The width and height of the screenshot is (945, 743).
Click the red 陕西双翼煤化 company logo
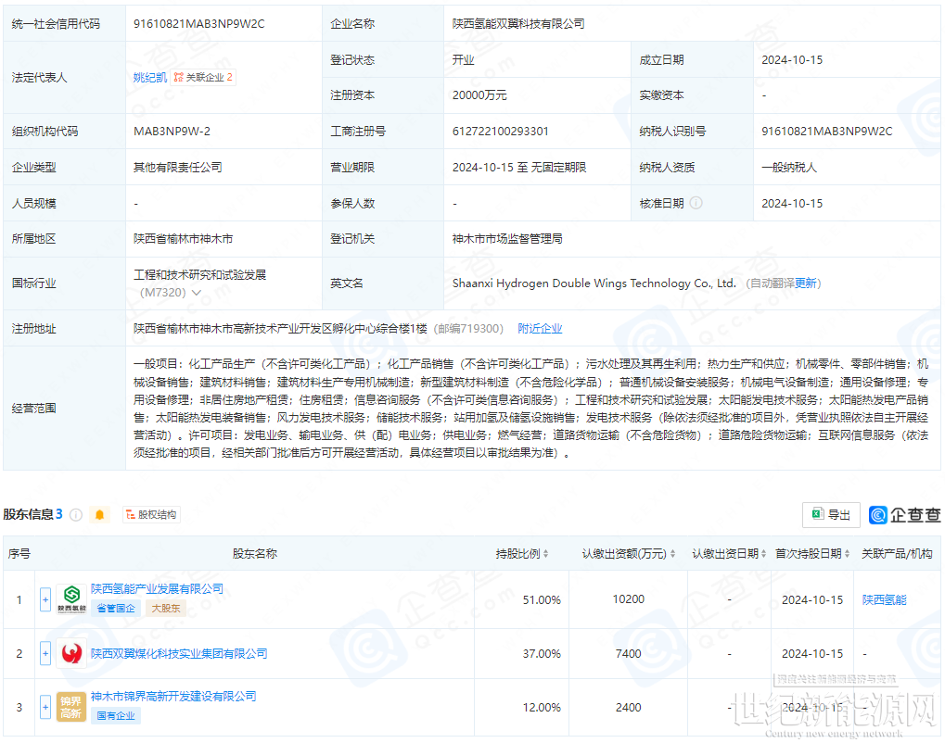click(x=71, y=653)
